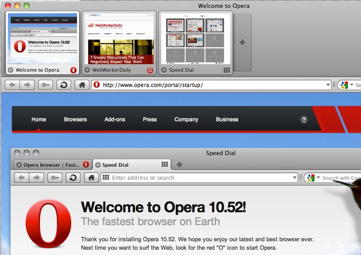Select Speed Dial tab in inner window
The image size is (361, 255).
pos(132,165)
